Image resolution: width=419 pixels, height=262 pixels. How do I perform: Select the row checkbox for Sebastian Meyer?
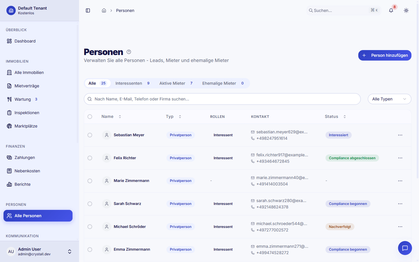coord(90,135)
